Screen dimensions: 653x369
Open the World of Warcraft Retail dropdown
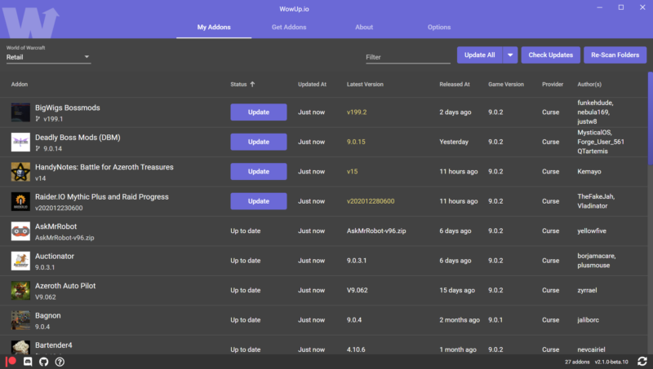point(48,57)
